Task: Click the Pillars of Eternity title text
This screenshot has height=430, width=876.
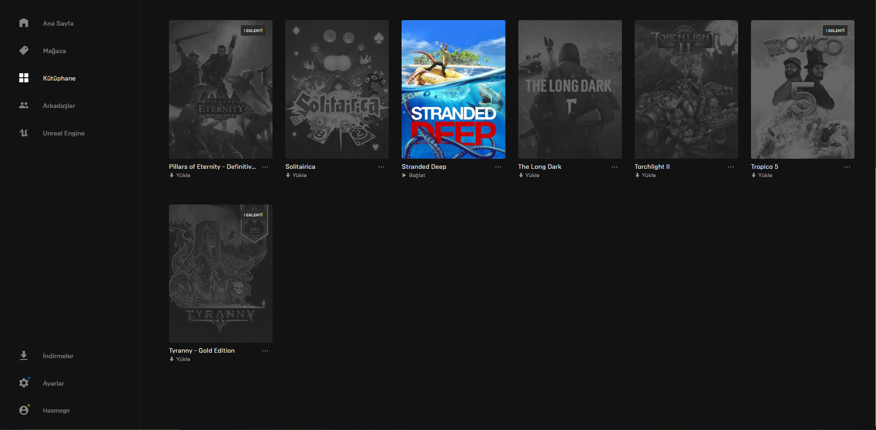Action: pos(212,167)
